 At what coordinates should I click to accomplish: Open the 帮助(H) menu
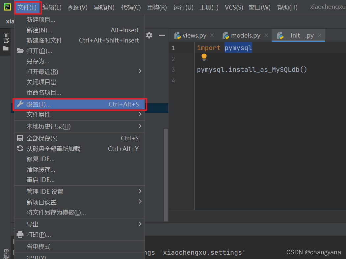point(287,7)
